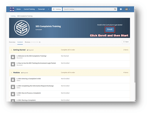Viewport: 148px width, 114px height.
Task: Open Current Training menu item
Action: coord(29,9)
